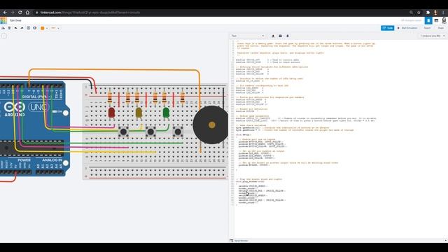Bookmark this page with star icon
Screen dimensions: 448x252
point(419,13)
